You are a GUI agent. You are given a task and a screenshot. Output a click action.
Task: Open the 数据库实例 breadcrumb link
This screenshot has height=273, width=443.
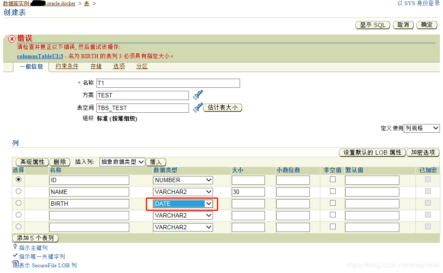[39, 3]
